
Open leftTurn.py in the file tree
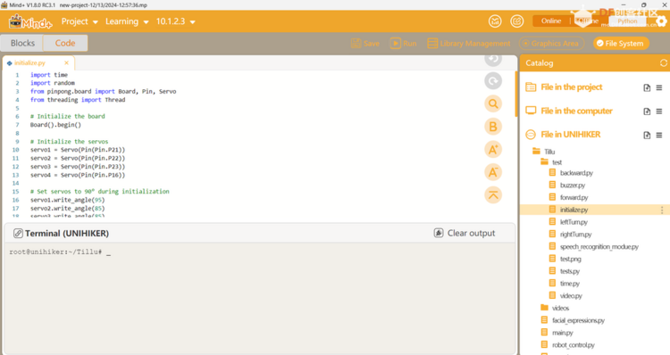(x=574, y=222)
